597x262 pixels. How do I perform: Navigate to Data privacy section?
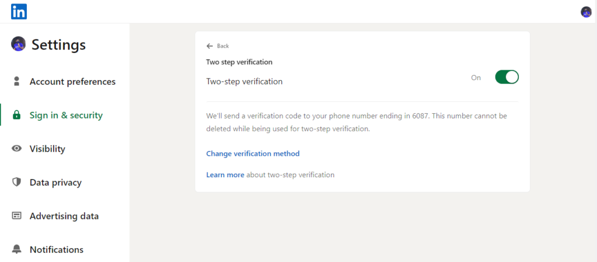[55, 182]
